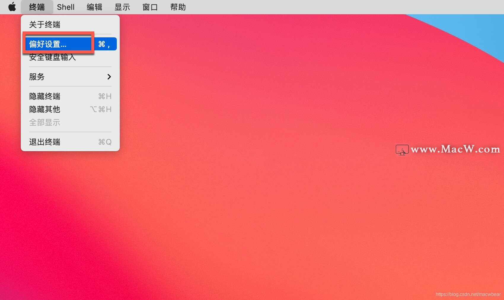Image resolution: width=504 pixels, height=300 pixels.
Task: Open the 编辑 menu
Action: point(95,7)
